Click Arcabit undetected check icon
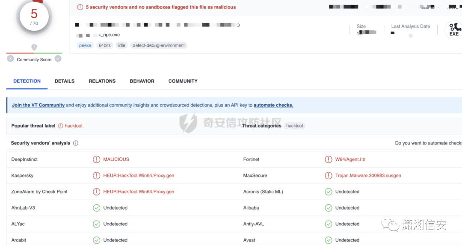 pyautogui.click(x=96, y=240)
